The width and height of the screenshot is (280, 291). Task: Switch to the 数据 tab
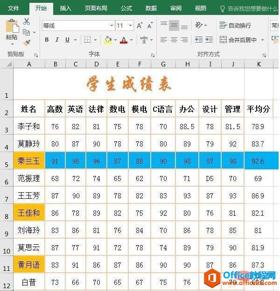(151, 8)
